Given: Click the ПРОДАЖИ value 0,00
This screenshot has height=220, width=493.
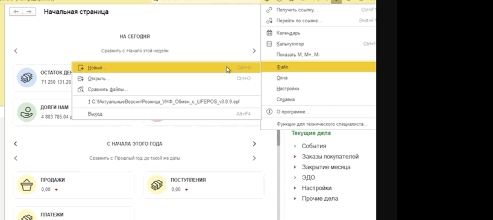Looking at the screenshot, I should pyautogui.click(x=46, y=189).
